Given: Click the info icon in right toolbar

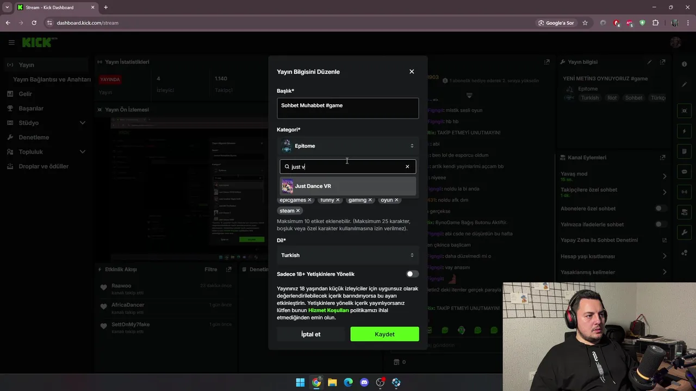Looking at the screenshot, I should pyautogui.click(x=684, y=64).
